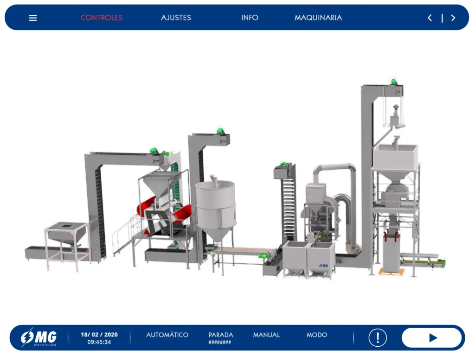475x356 pixels.
Task: Start the line with the play button
Action: (431, 337)
